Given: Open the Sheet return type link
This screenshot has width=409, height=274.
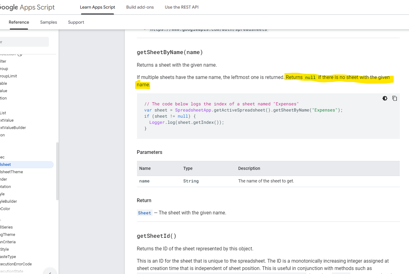Looking at the screenshot, I should (x=144, y=213).
